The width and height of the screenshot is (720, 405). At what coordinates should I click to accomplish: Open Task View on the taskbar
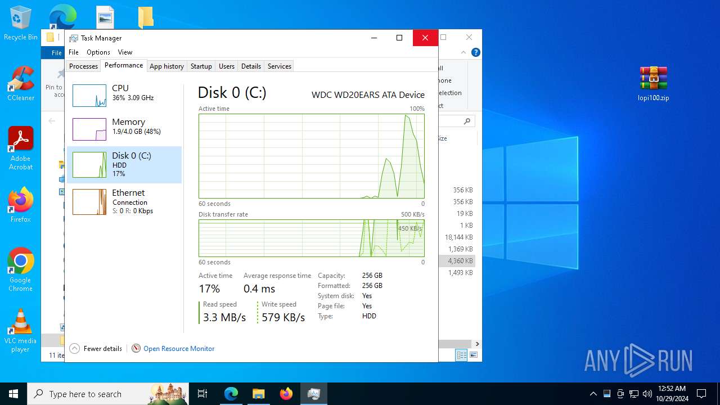tap(202, 394)
